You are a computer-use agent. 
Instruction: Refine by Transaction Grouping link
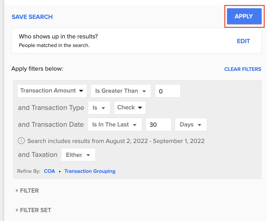pos(90,171)
